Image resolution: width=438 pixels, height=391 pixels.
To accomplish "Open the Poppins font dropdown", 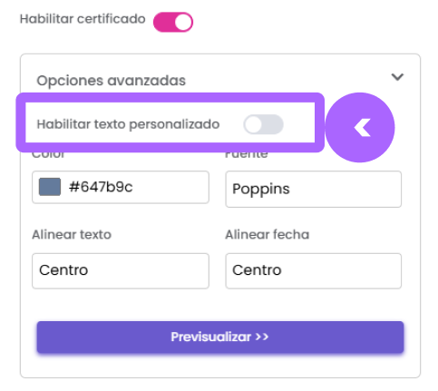I will pyautogui.click(x=313, y=189).
